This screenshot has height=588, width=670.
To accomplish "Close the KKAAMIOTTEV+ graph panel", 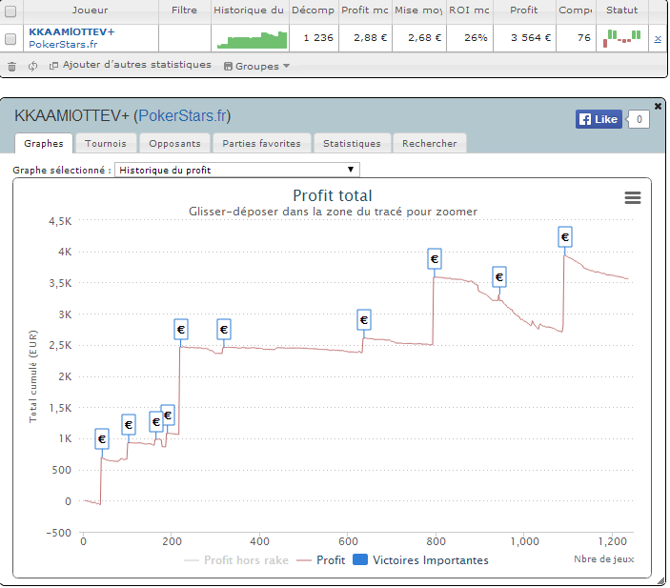I will 658,106.
